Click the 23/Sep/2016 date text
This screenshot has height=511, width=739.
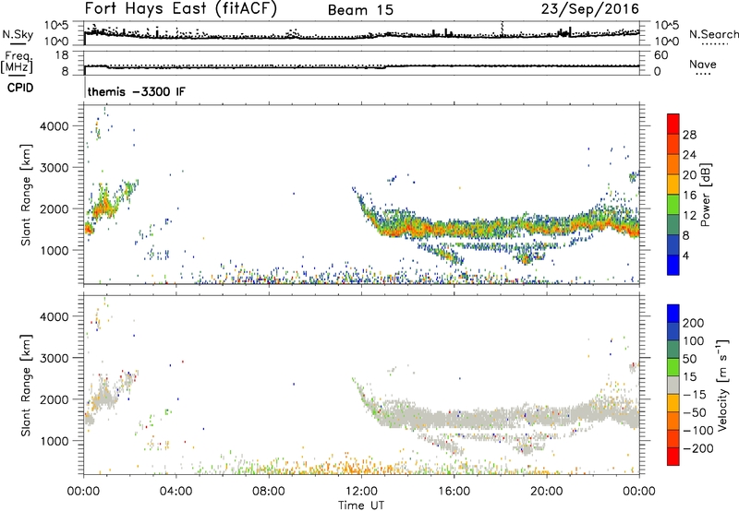click(x=590, y=9)
